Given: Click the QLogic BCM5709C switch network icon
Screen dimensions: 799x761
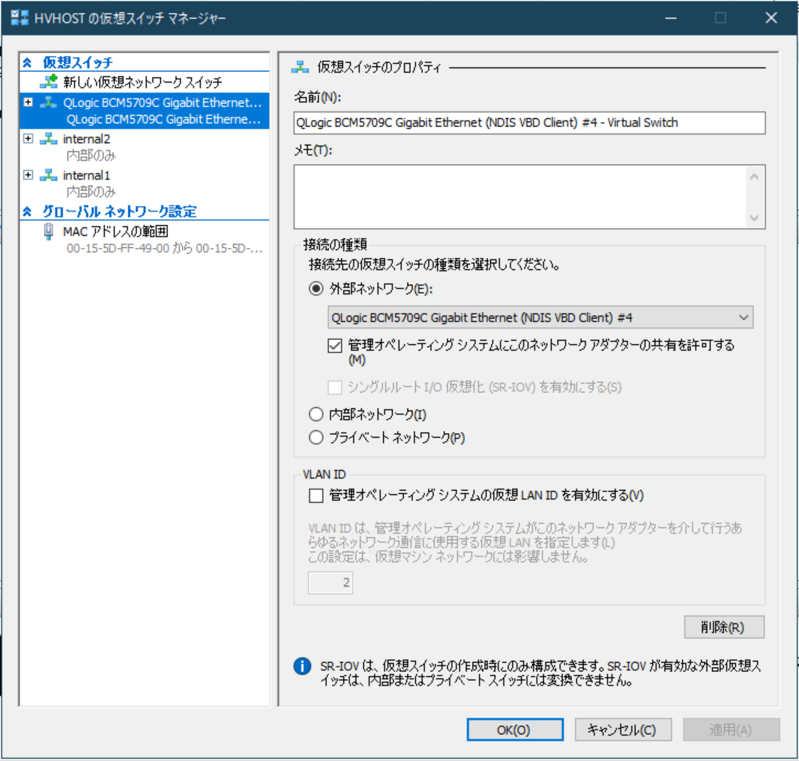Looking at the screenshot, I should pyautogui.click(x=49, y=102).
